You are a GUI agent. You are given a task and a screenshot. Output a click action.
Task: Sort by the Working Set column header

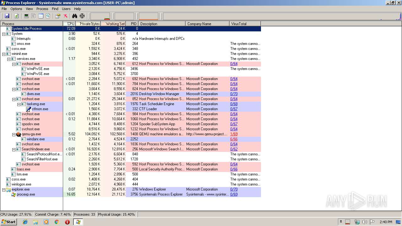[x=113, y=24]
